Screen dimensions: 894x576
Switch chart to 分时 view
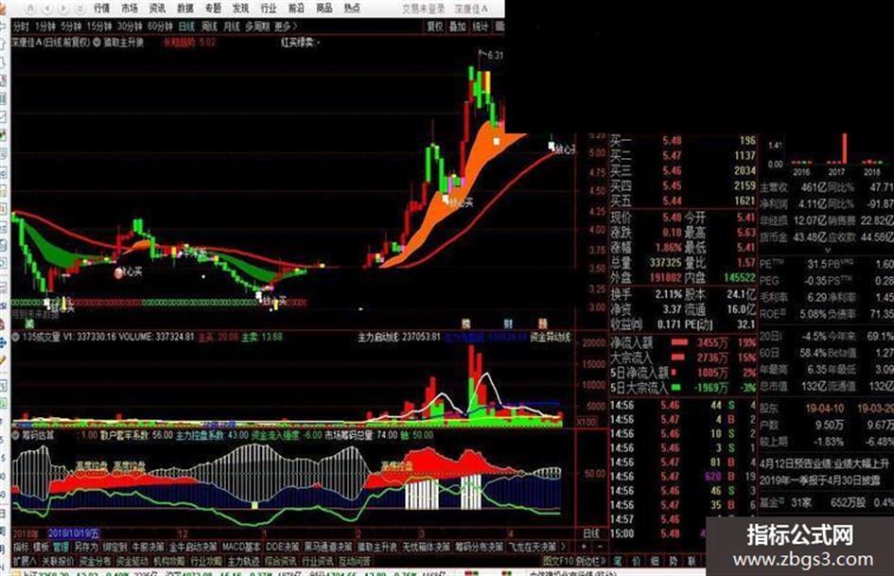21,26
